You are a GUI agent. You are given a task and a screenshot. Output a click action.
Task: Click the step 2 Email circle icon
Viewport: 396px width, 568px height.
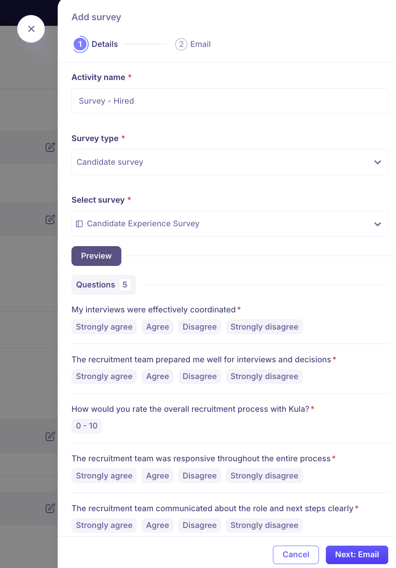tap(181, 44)
